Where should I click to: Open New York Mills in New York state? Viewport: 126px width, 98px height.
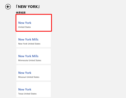34,40
